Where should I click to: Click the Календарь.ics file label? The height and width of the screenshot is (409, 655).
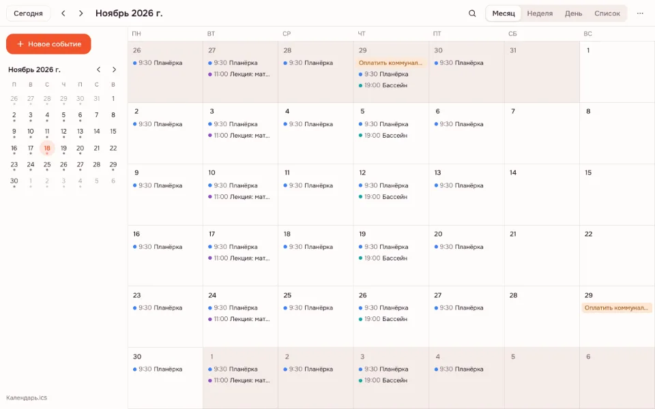coord(27,397)
